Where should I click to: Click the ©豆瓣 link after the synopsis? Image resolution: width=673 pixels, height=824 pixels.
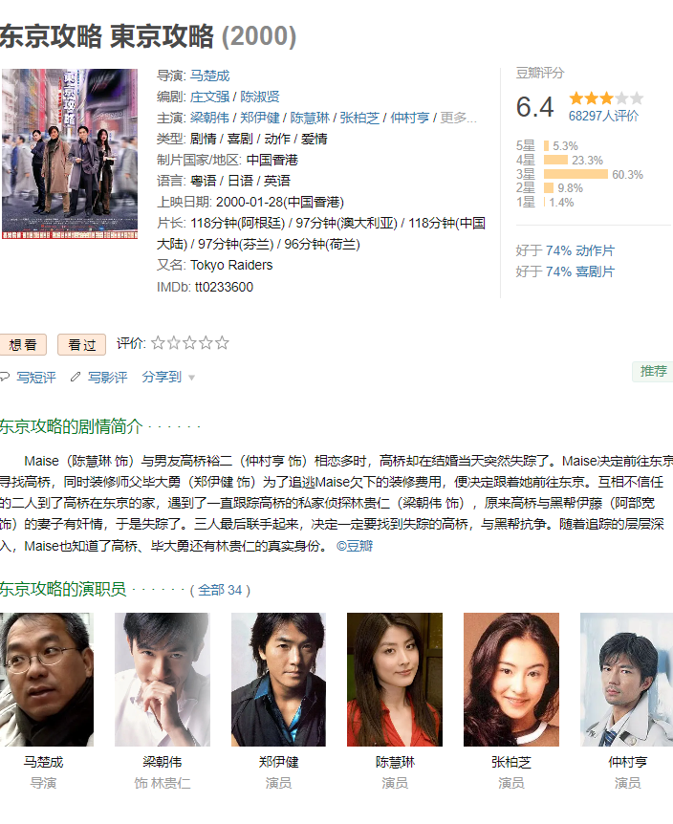click(x=355, y=546)
